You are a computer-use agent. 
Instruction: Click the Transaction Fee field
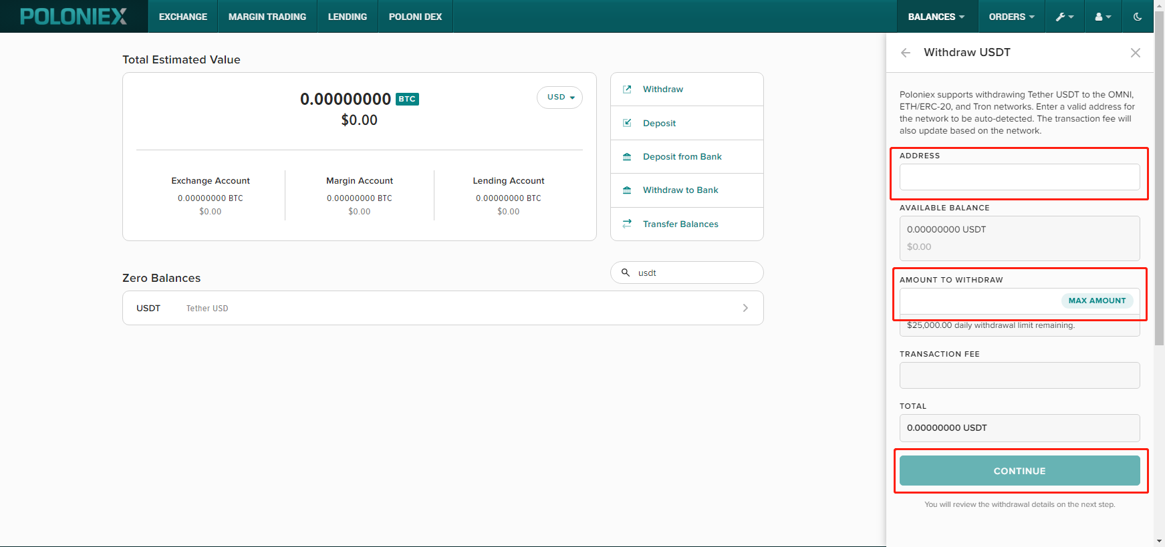[x=1020, y=375]
